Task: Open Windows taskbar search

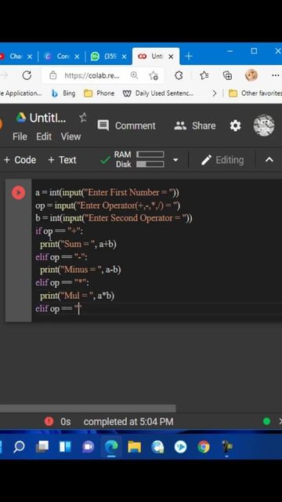Action: (19, 446)
